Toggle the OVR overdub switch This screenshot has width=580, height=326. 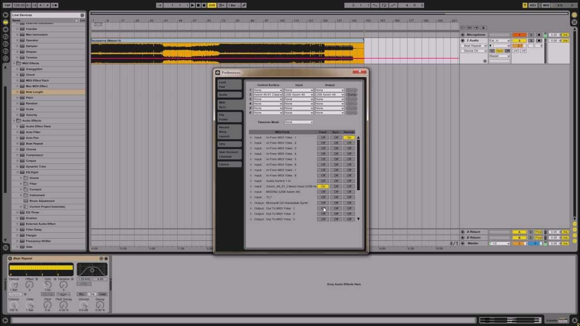pos(212,5)
